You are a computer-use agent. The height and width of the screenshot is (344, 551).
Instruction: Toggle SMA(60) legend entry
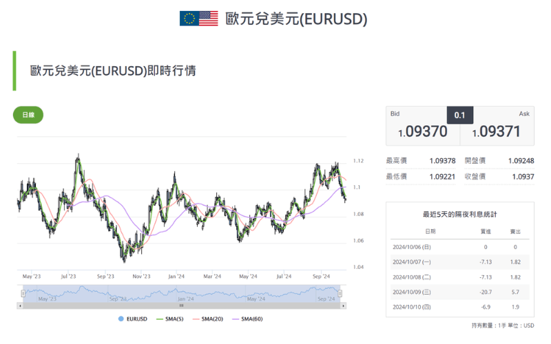click(x=251, y=319)
